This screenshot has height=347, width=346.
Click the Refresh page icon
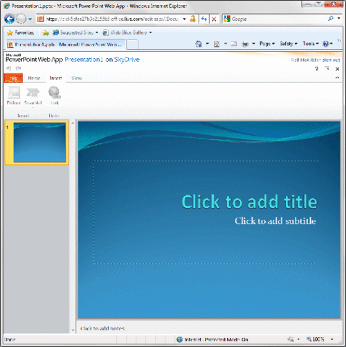(x=204, y=19)
